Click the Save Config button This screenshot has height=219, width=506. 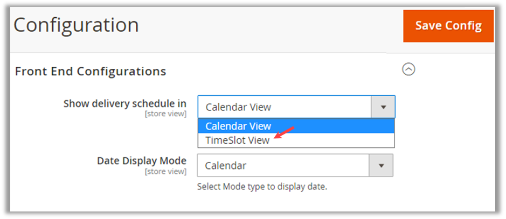448,26
